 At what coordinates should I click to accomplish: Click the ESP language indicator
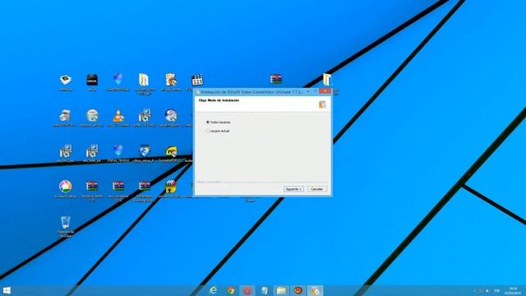[496, 291]
